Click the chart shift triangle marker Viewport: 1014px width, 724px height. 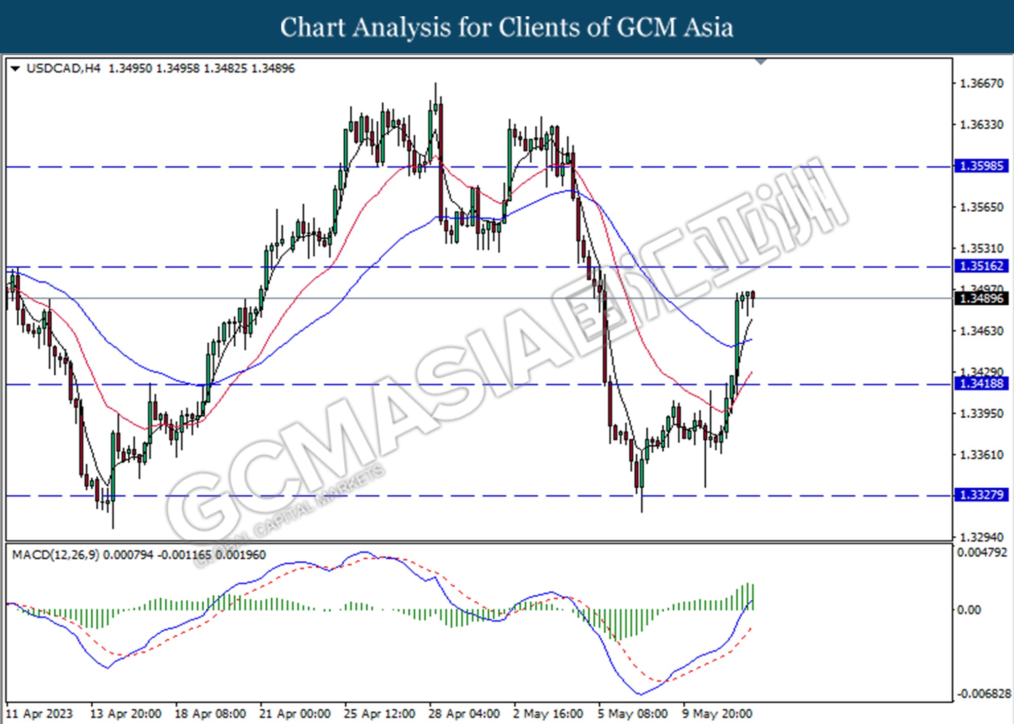(761, 62)
